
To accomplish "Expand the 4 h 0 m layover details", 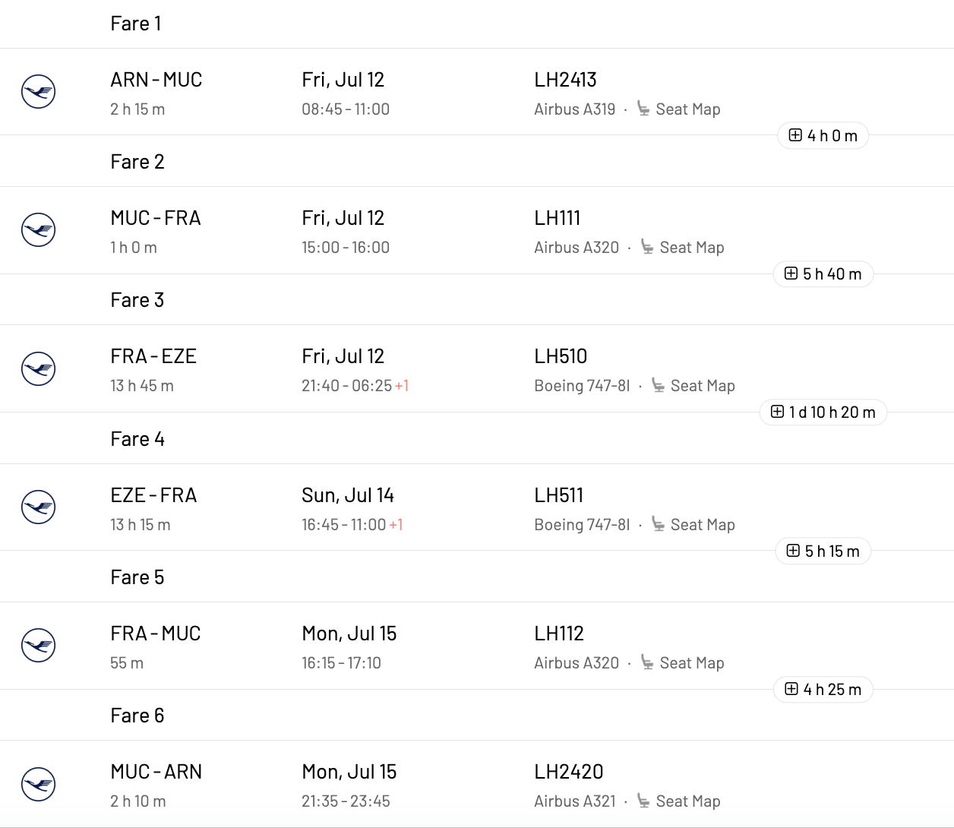I will click(x=823, y=135).
